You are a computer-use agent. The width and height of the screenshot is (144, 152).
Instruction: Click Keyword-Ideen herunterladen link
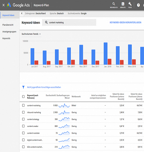click(x=125, y=23)
